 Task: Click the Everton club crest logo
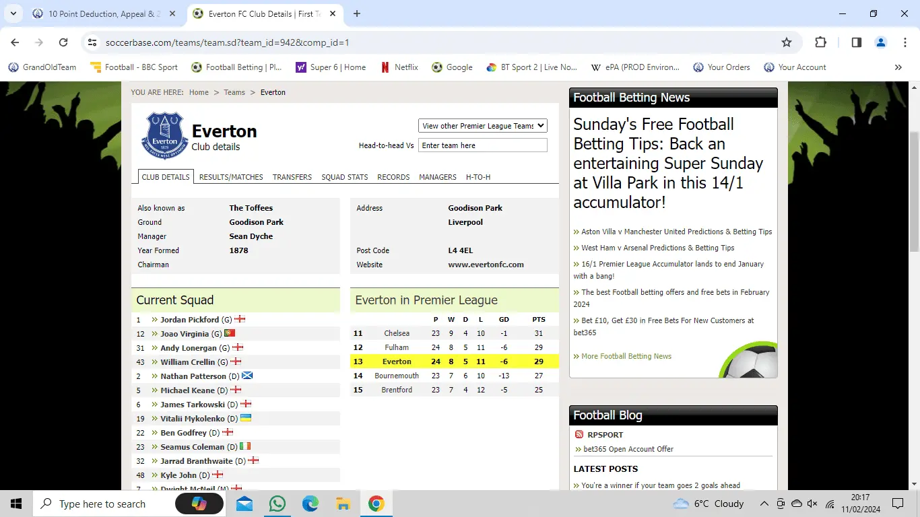tap(164, 136)
